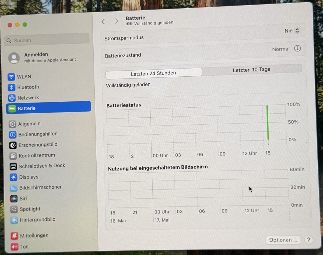Go back with the left chevron
323x255 pixels.
[103, 22]
